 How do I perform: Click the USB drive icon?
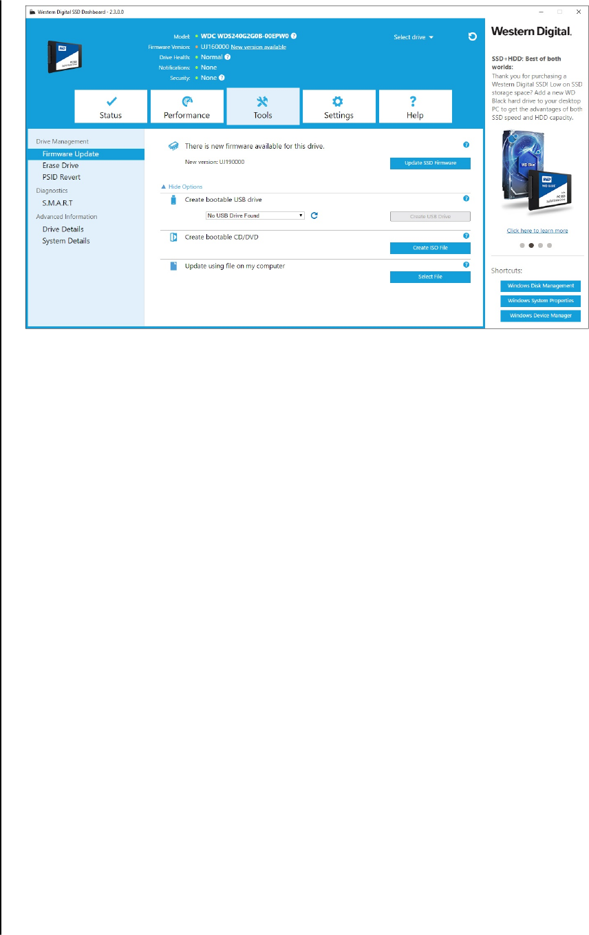point(173,200)
